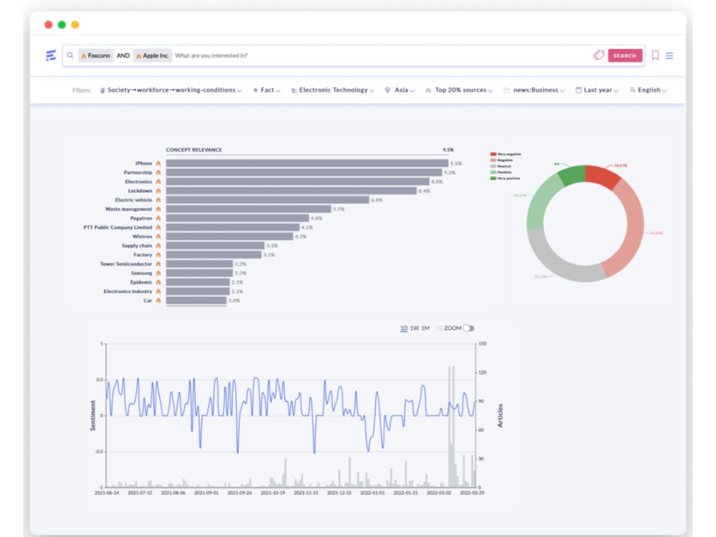
Task: Click the Pegatron concept label
Action: click(141, 218)
